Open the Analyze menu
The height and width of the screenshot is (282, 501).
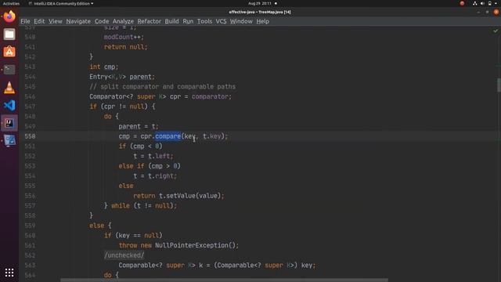123,21
